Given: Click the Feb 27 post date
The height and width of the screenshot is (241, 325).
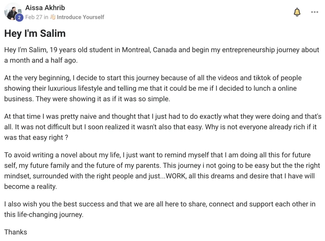Looking at the screenshot, I should pyautogui.click(x=34, y=17).
